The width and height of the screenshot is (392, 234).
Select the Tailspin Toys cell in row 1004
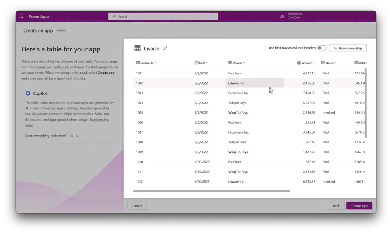(x=237, y=103)
